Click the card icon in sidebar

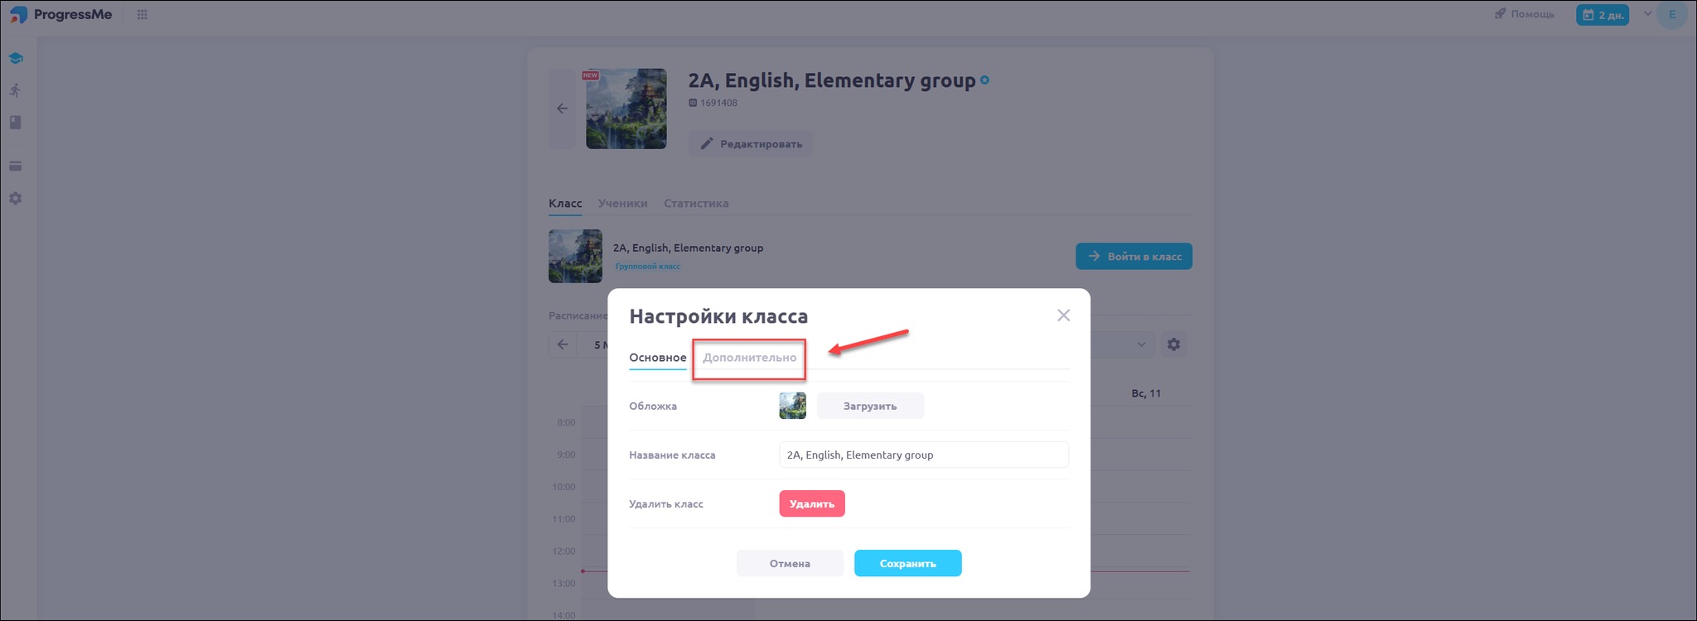click(16, 166)
